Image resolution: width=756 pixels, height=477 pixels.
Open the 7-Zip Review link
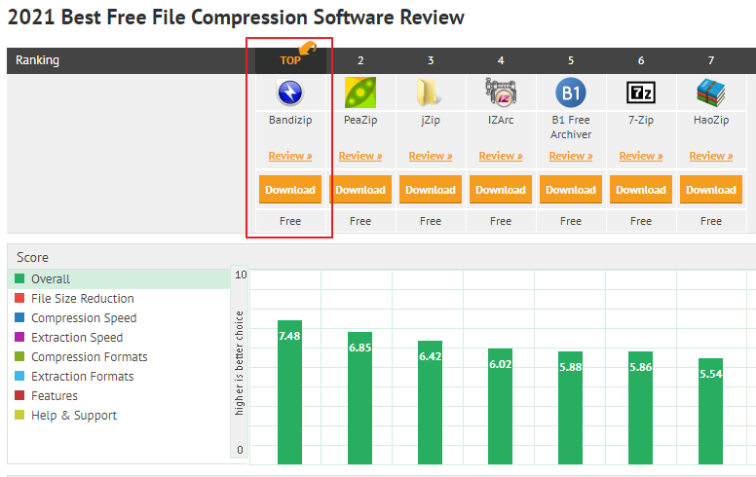(641, 156)
